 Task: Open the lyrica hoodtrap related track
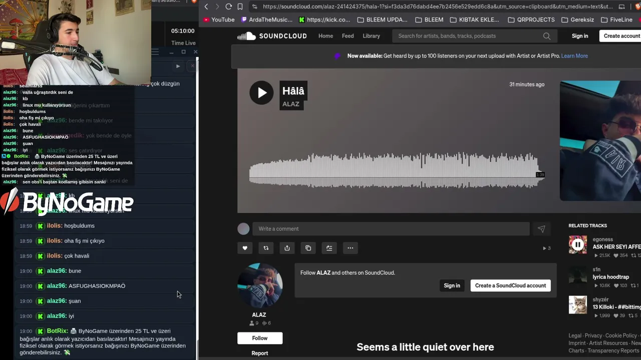click(610, 277)
